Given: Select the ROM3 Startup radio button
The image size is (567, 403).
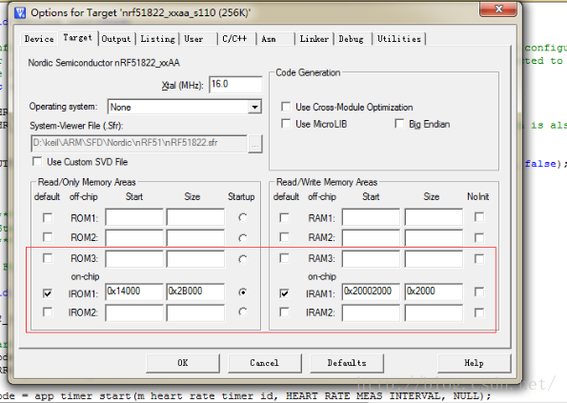Looking at the screenshot, I should click(x=243, y=259).
